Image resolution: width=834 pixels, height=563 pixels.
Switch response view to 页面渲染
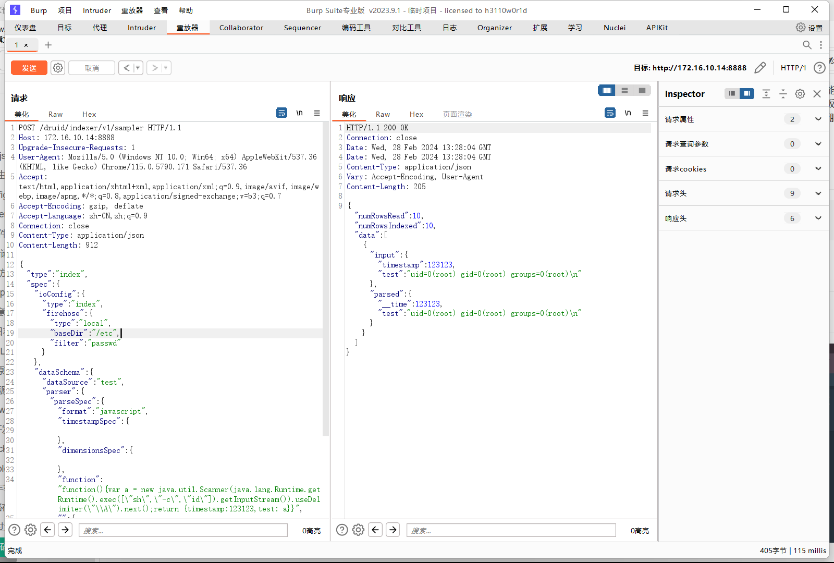(x=457, y=114)
